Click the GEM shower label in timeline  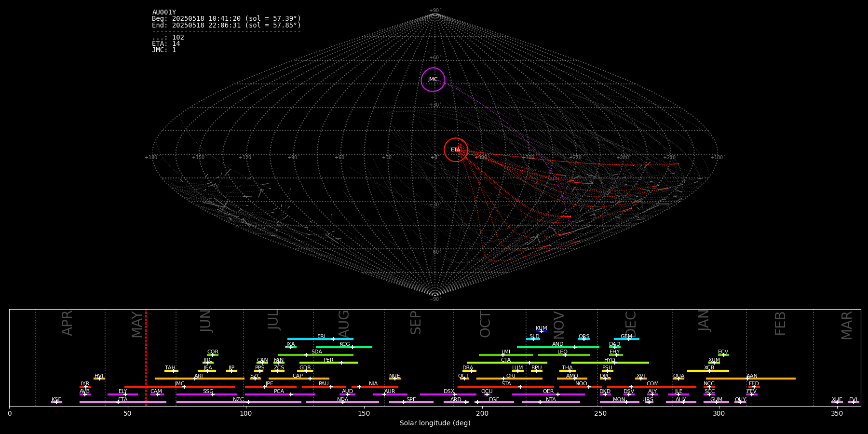click(x=626, y=337)
